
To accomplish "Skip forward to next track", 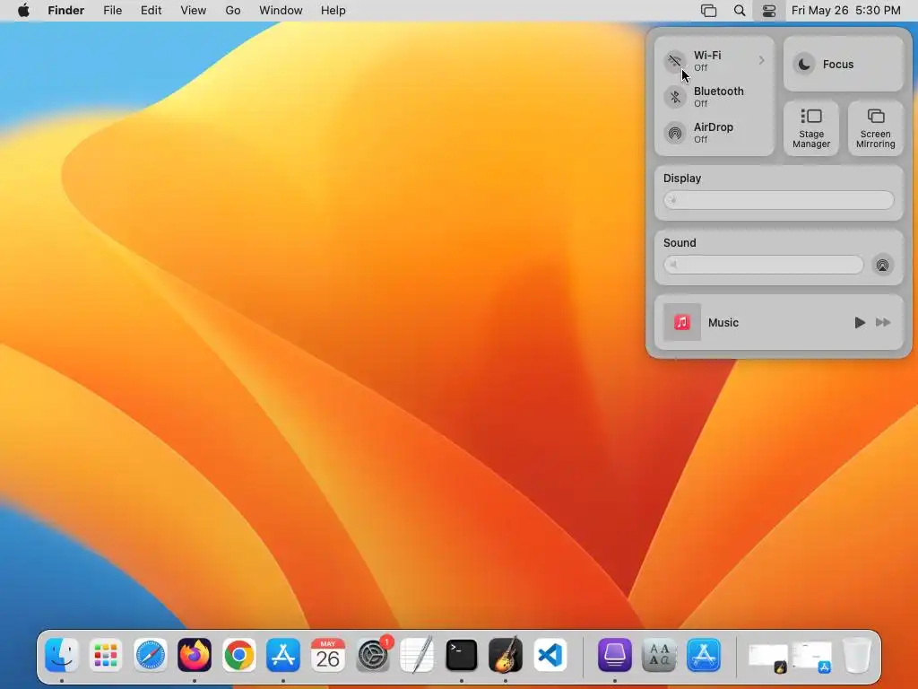I will point(883,322).
